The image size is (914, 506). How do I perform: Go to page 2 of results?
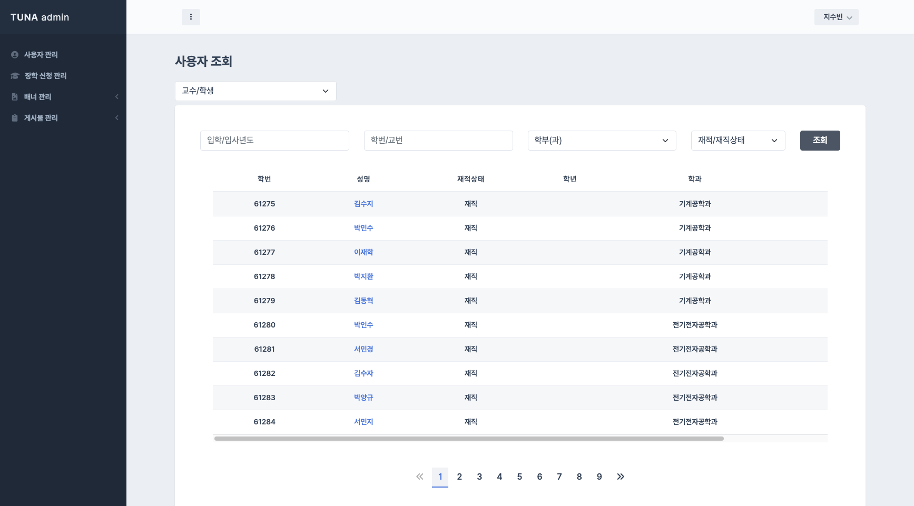tap(459, 477)
